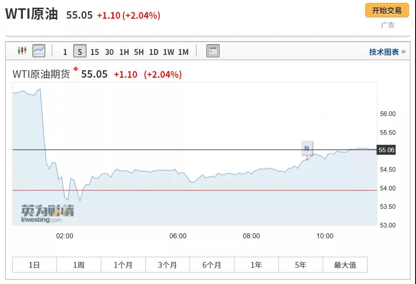Select the area line chart icon
Viewport: 416px width, 284px height.
39,51
